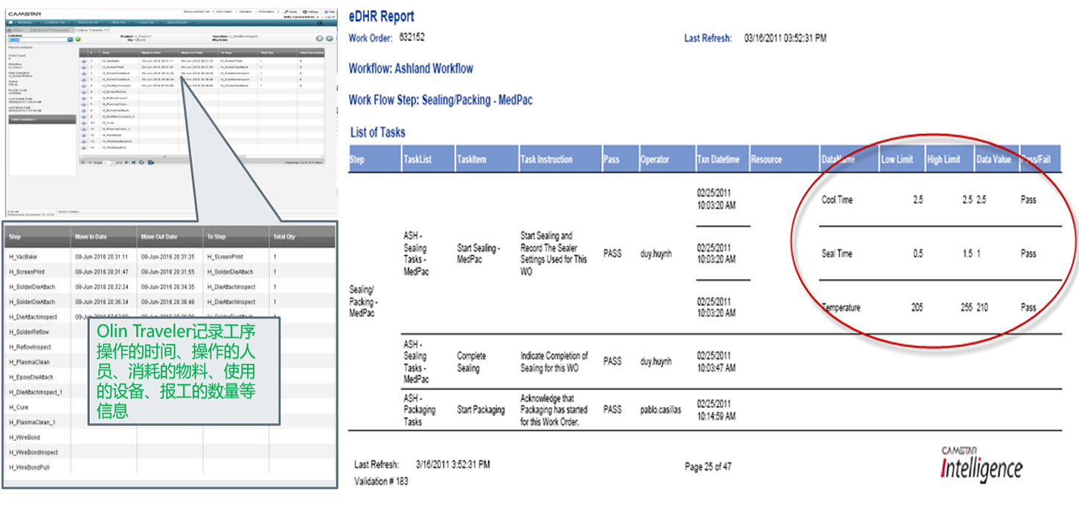Click the detail icon on step-3 row with 20:36 move-in
Viewport: 1079px width, 506px height.
(x=83, y=80)
